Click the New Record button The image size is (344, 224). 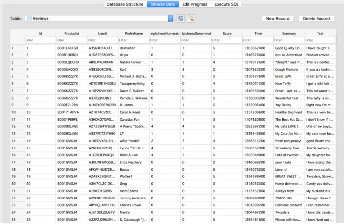point(278,19)
